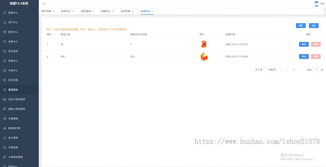Open 订单中心 in the sidebar

pos(19,70)
